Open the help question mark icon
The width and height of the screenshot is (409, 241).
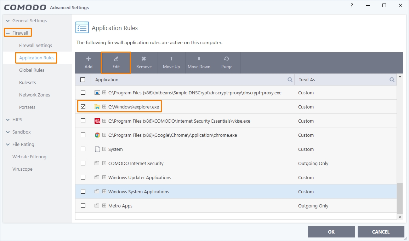point(352,6)
